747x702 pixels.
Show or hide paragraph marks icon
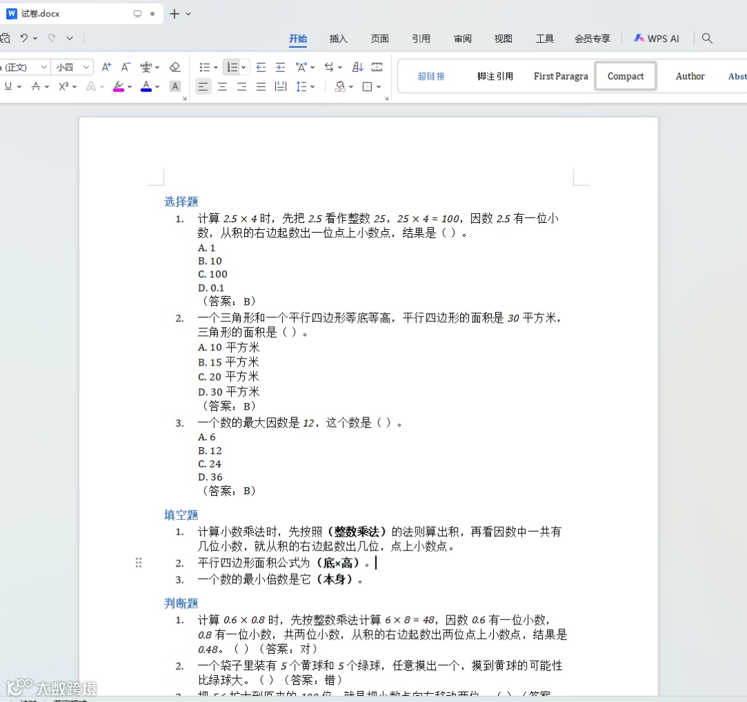pyautogui.click(x=377, y=67)
